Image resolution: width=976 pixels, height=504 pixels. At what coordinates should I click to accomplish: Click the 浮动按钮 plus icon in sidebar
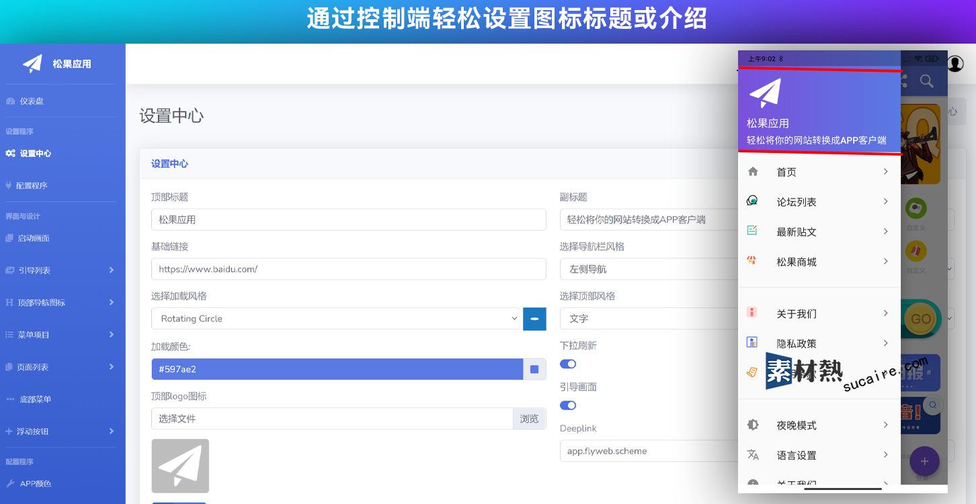pos(9,432)
